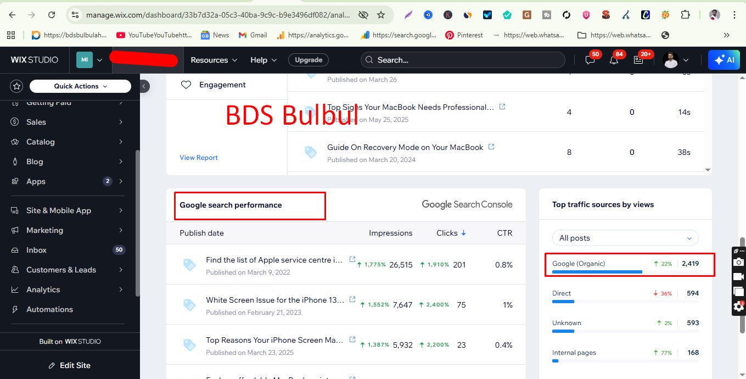746x379 pixels.
Task: Open the Resources menu
Action: click(214, 60)
